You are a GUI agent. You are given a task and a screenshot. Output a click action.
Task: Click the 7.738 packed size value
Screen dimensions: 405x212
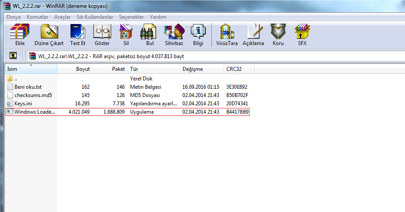tap(119, 104)
